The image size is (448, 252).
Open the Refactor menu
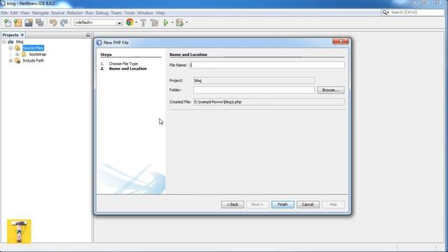point(75,13)
